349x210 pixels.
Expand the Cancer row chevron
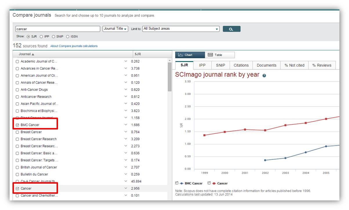click(126, 188)
